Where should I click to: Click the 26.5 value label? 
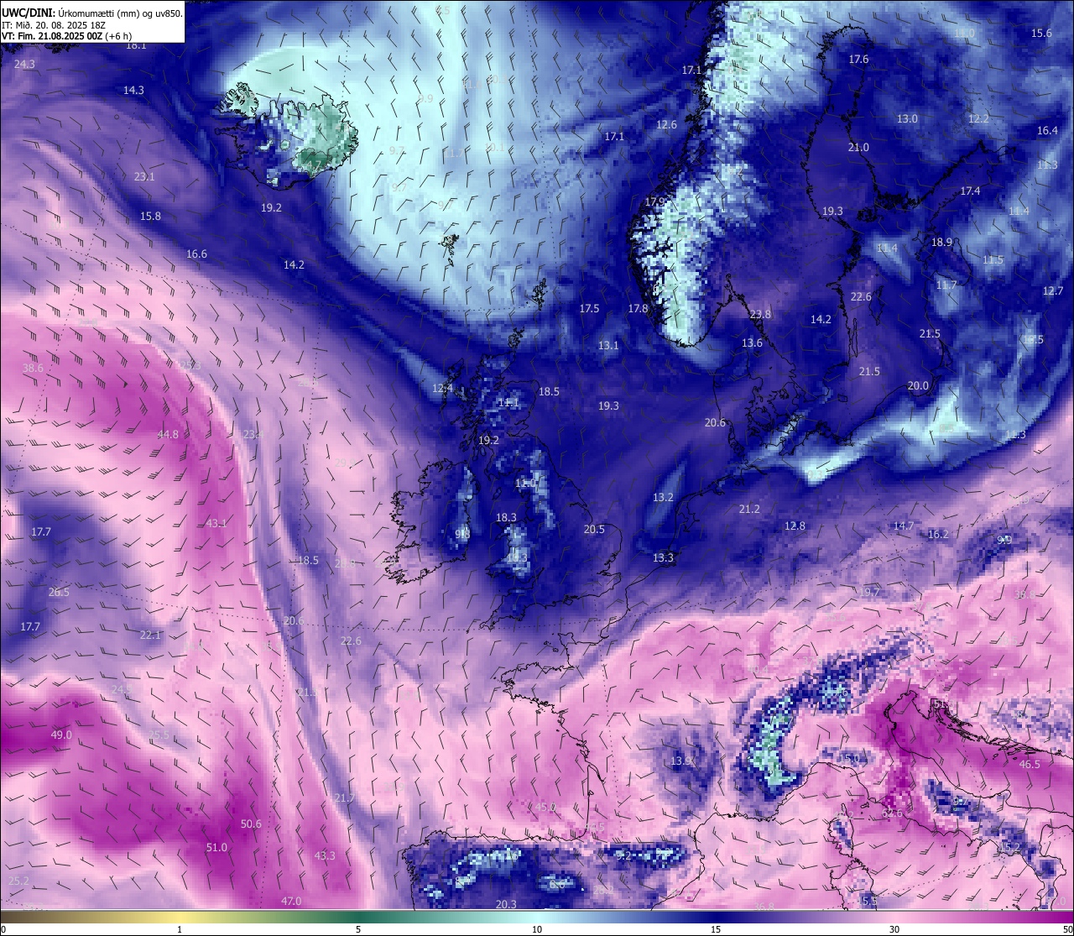pos(59,592)
